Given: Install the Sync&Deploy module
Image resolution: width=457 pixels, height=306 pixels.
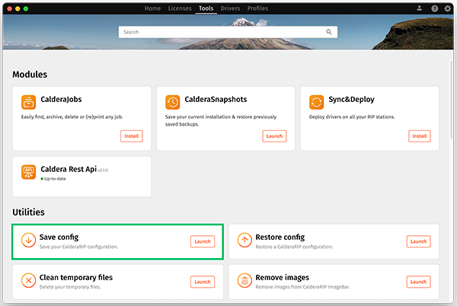Looking at the screenshot, I should tap(420, 136).
